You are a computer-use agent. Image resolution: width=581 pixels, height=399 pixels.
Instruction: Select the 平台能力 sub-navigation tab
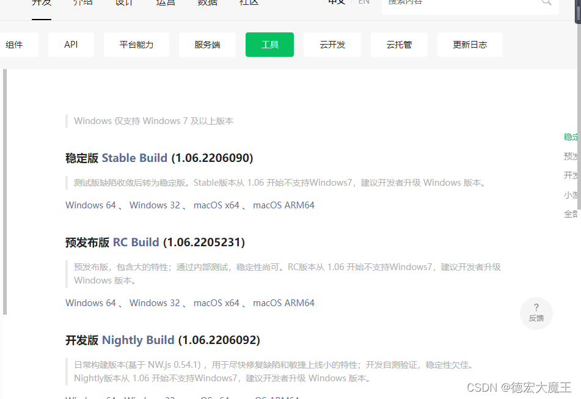coord(136,45)
